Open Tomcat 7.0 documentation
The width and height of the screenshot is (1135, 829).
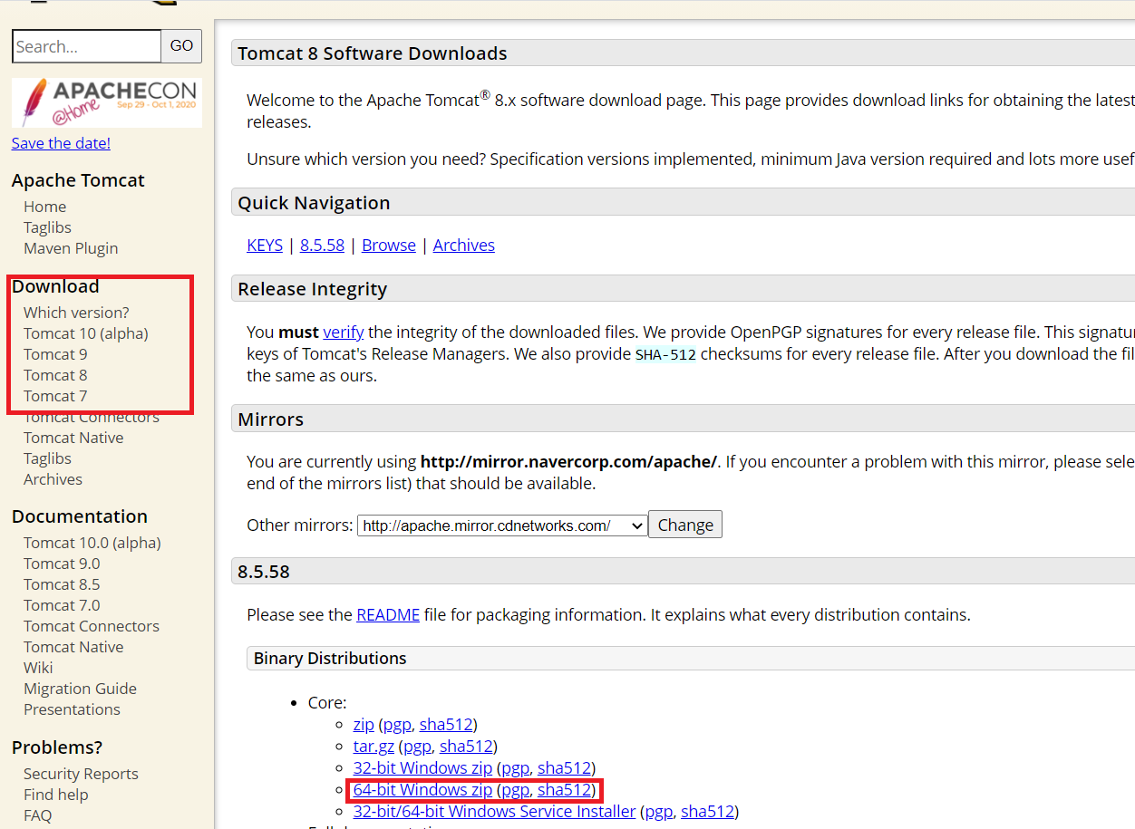62,605
